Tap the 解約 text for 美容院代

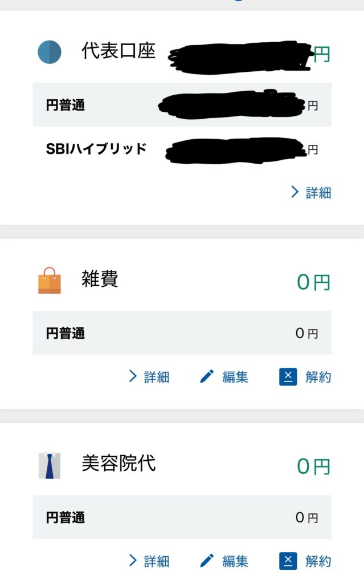pos(318,561)
